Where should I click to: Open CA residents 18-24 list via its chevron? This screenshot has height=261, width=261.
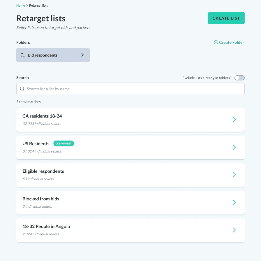[x=234, y=120]
